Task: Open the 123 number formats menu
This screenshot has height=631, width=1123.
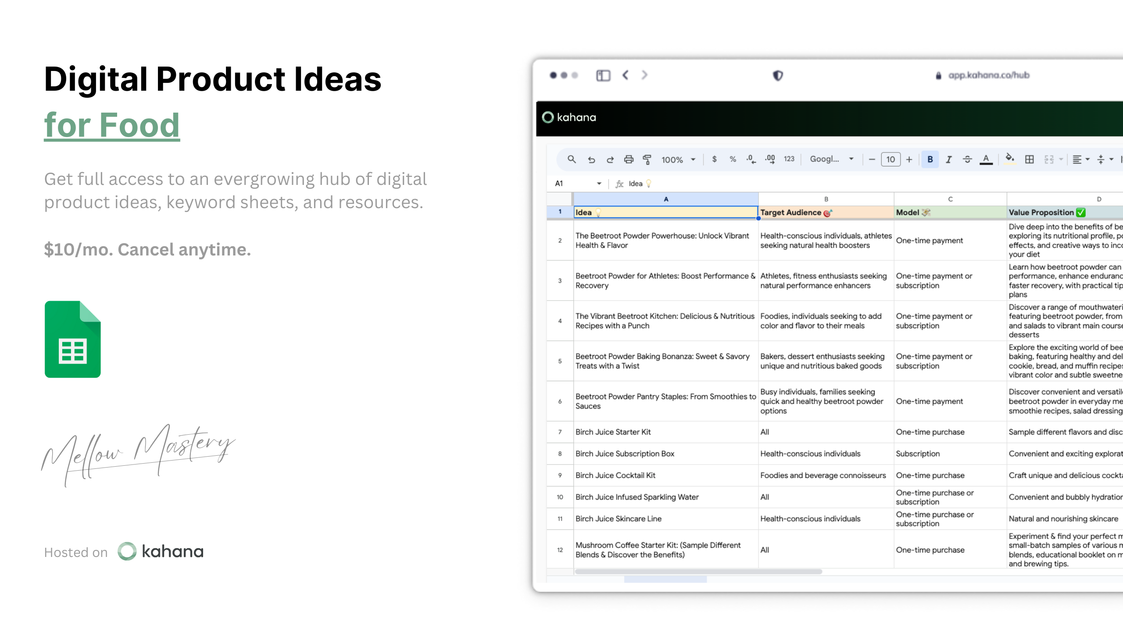Action: (789, 159)
